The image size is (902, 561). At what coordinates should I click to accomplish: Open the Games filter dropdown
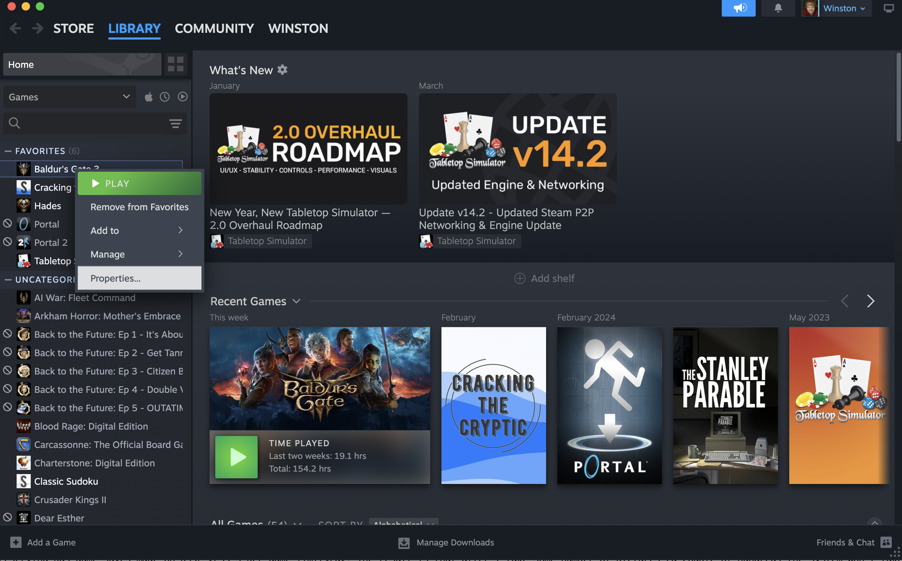pyautogui.click(x=69, y=97)
